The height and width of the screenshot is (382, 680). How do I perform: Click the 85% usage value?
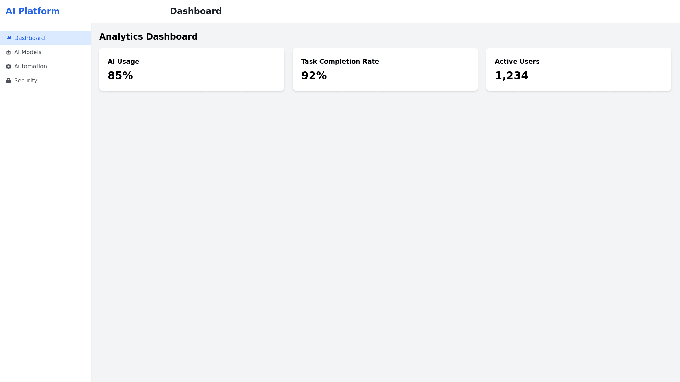[x=120, y=76]
